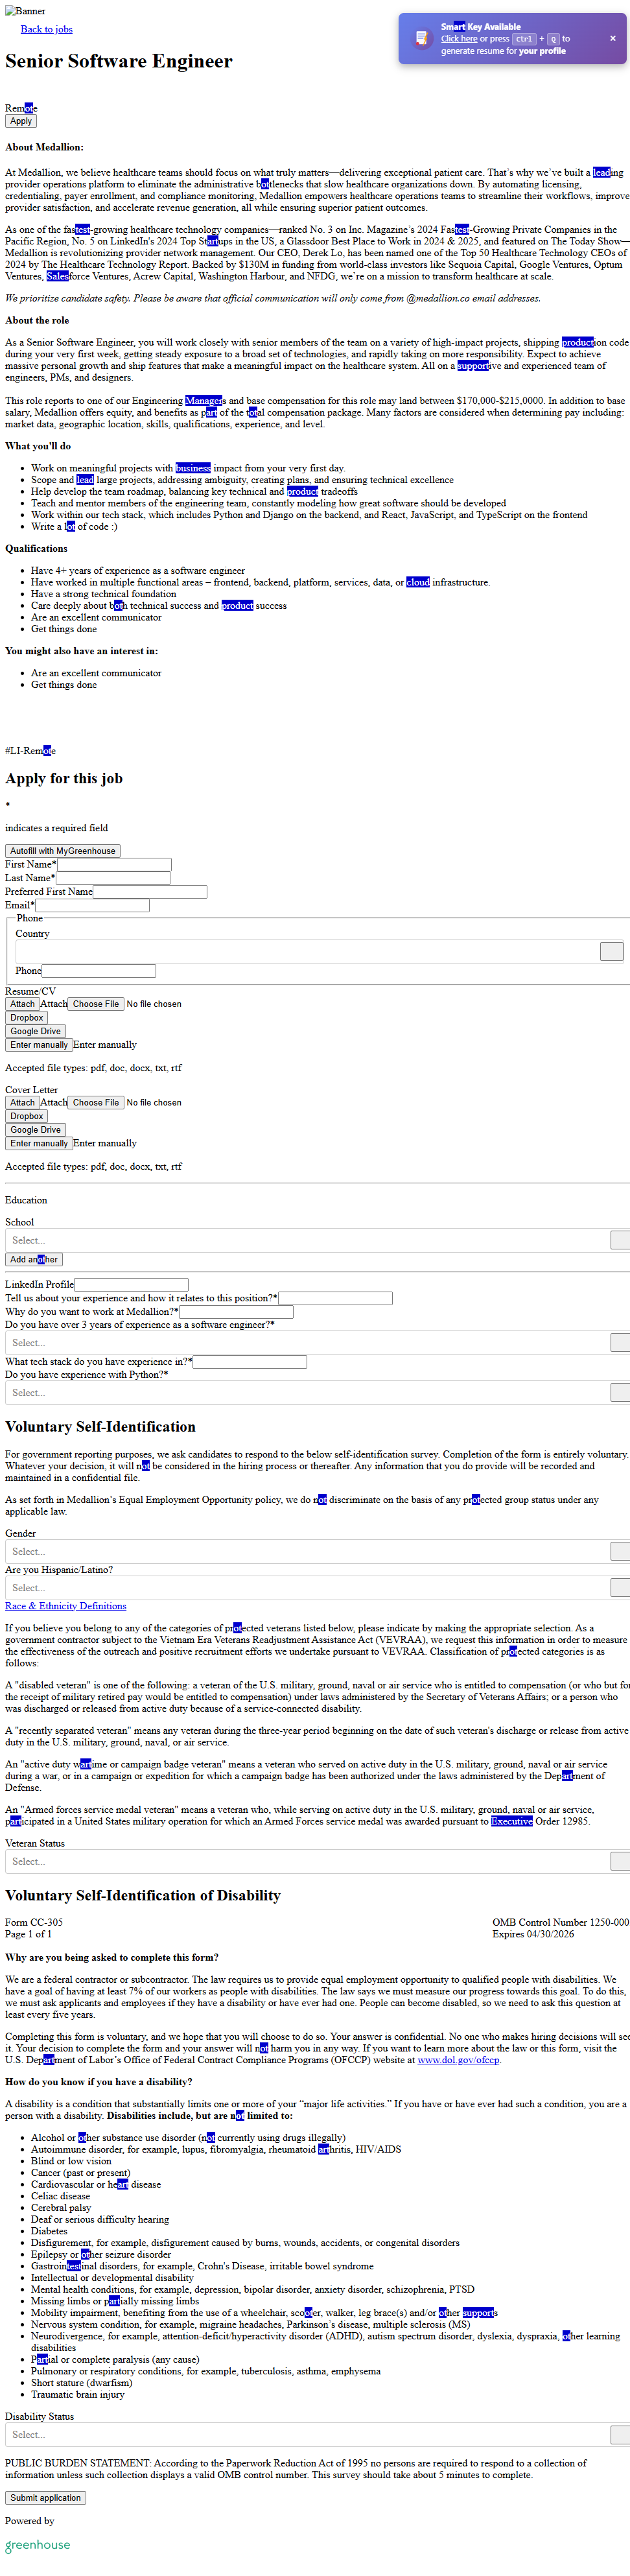Open the Country dropdown arrow button
The width and height of the screenshot is (630, 2576).
coord(611,951)
